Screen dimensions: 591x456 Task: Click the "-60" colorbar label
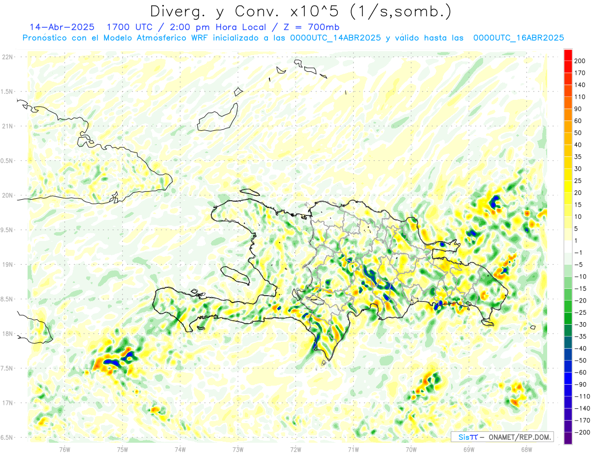(580, 372)
